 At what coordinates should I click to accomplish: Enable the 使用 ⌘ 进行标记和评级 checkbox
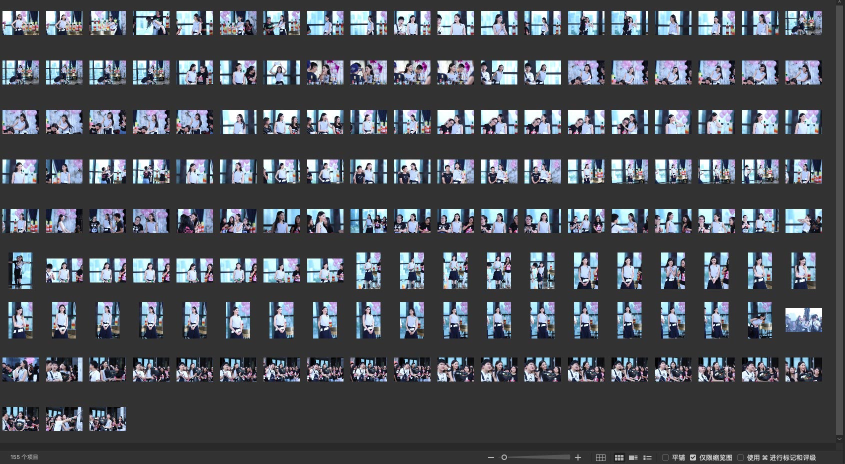pyautogui.click(x=740, y=457)
